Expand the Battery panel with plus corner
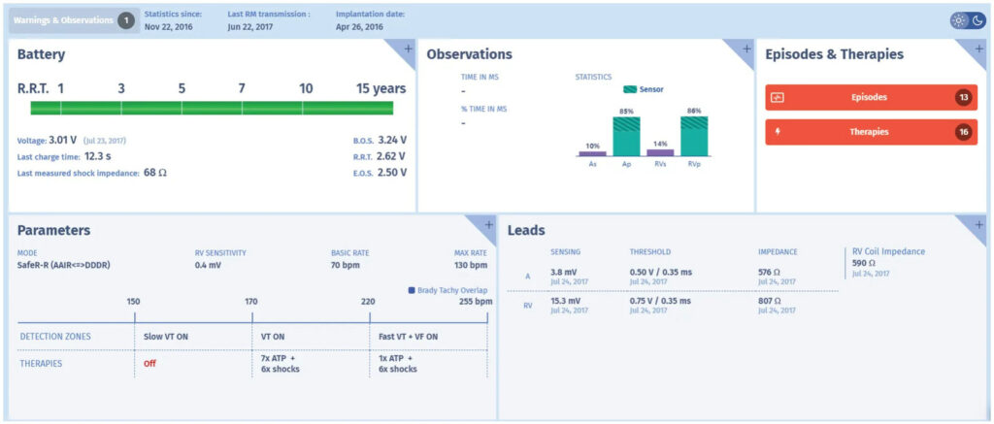The height and width of the screenshot is (424, 994). [x=407, y=49]
